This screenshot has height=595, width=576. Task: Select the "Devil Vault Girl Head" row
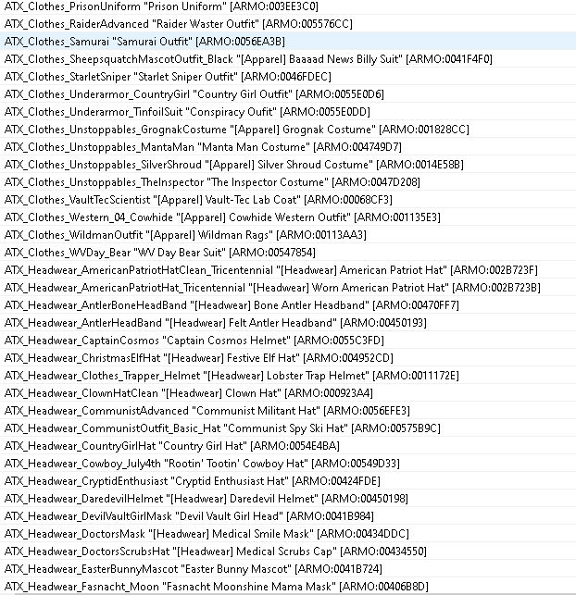[288, 515]
